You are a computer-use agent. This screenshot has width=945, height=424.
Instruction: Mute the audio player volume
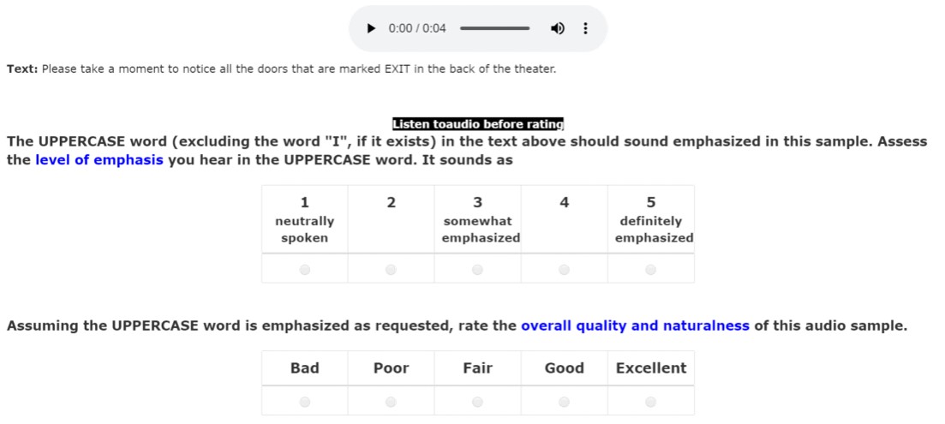point(558,28)
